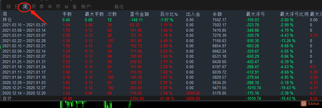Select the 持仓 row label
Screen dimensions: 322x108
point(7,20)
